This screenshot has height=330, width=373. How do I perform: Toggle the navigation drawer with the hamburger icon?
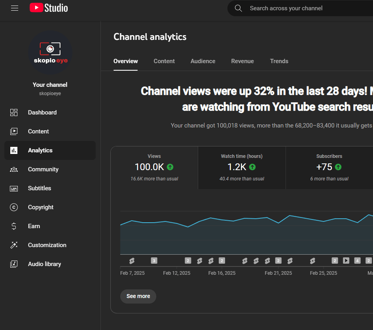[x=15, y=7]
